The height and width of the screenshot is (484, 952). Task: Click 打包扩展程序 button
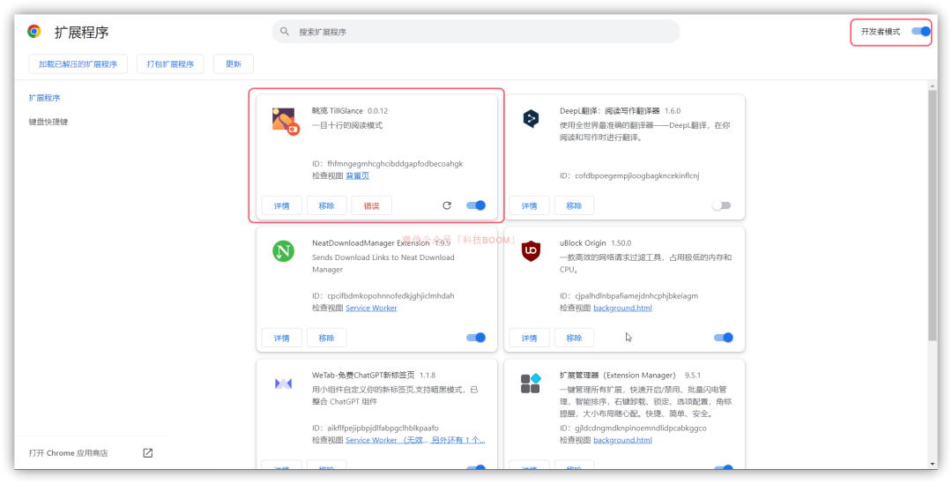[x=171, y=63]
